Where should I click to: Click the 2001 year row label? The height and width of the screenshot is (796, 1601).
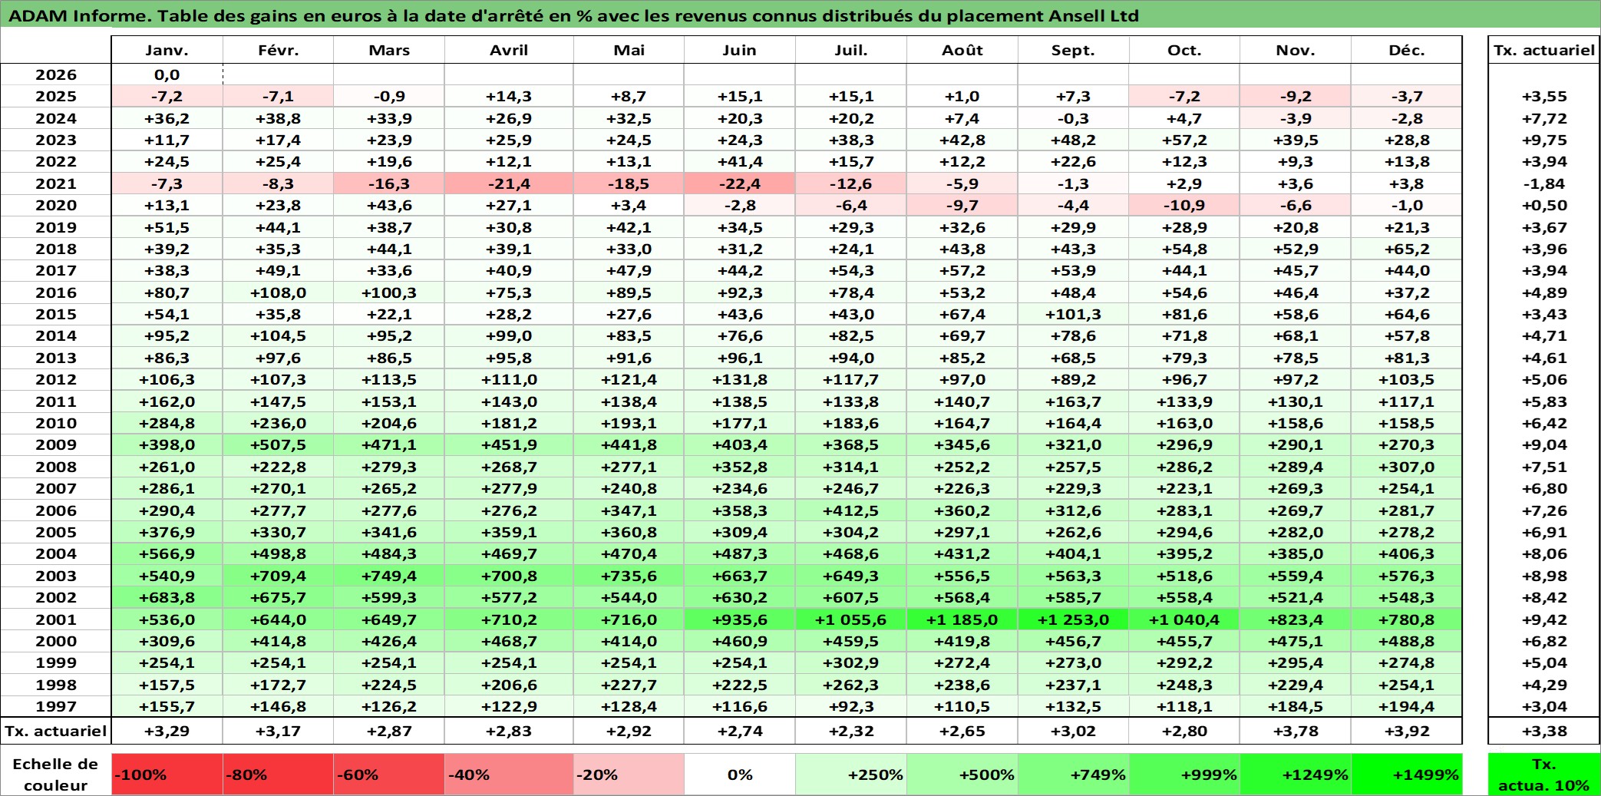point(56,619)
